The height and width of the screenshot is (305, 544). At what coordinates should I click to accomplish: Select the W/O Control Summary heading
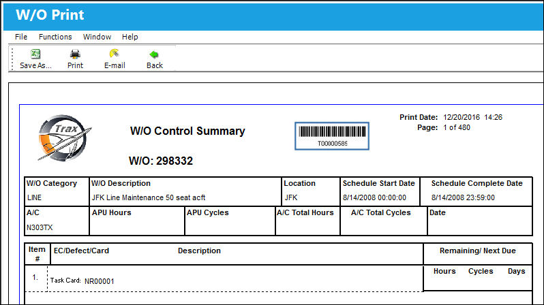click(x=187, y=131)
